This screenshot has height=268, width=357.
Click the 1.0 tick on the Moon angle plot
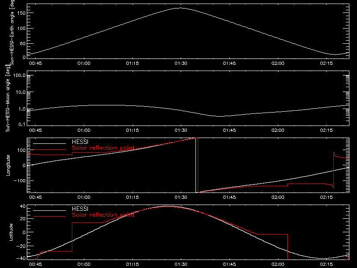[x=22, y=109]
